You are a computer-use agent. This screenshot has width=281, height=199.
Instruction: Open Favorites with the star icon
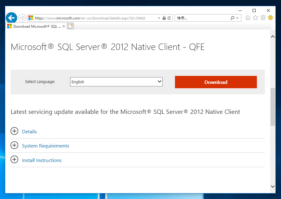(x=255, y=18)
